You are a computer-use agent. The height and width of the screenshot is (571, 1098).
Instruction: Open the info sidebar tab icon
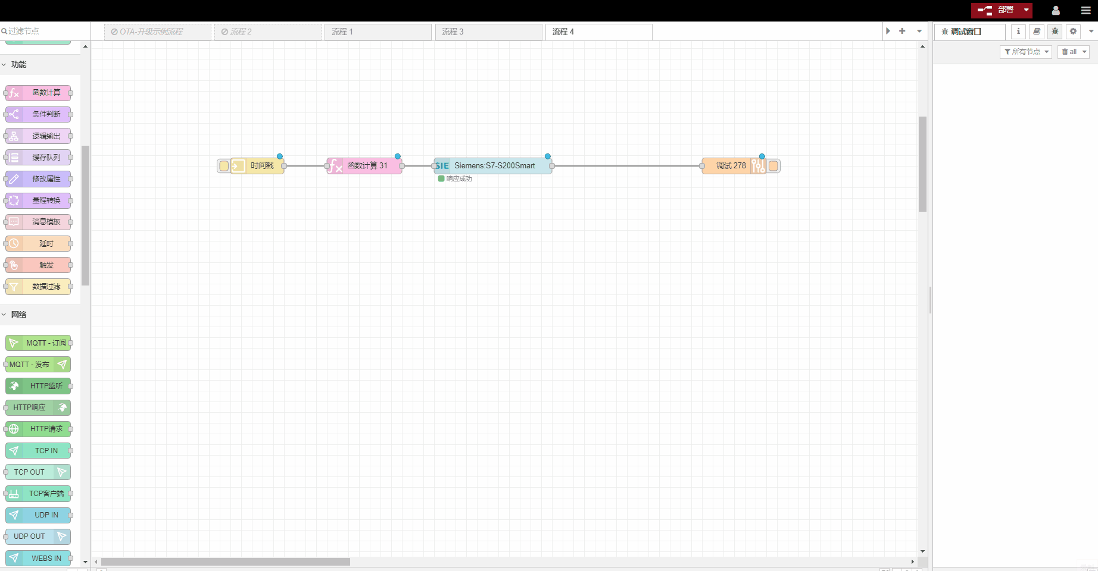coord(1018,32)
